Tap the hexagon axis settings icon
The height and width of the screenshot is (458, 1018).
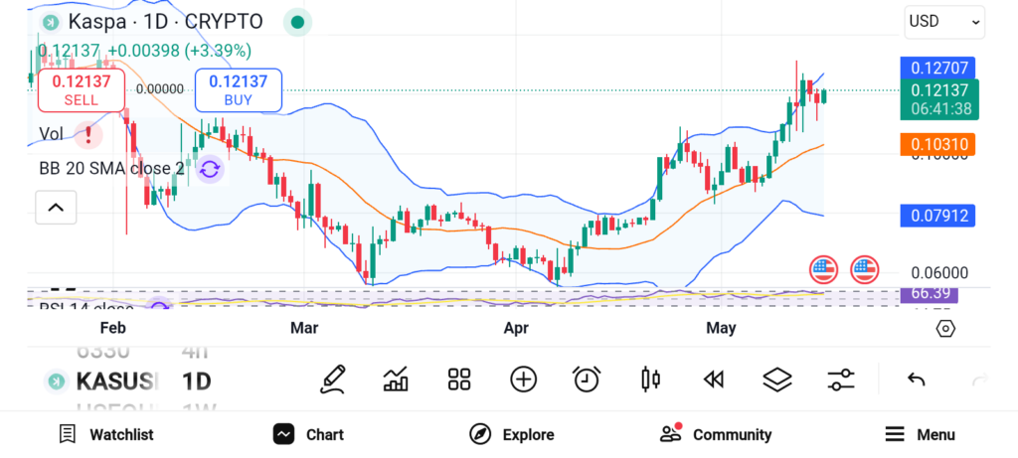tap(945, 328)
